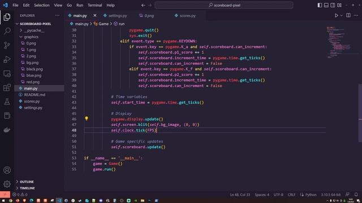Viewport: 362px width, 203px height.
Task: Split the editor to the right
Action: (348, 15)
